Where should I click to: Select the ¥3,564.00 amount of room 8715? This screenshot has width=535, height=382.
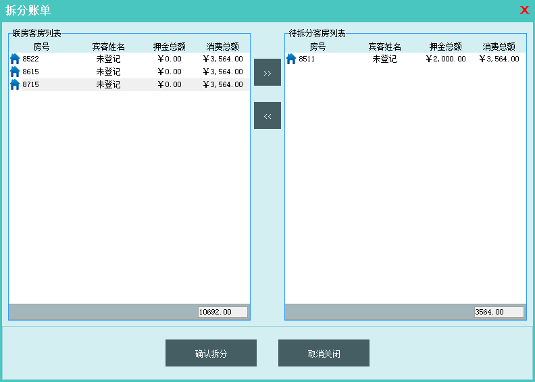pyautogui.click(x=223, y=84)
